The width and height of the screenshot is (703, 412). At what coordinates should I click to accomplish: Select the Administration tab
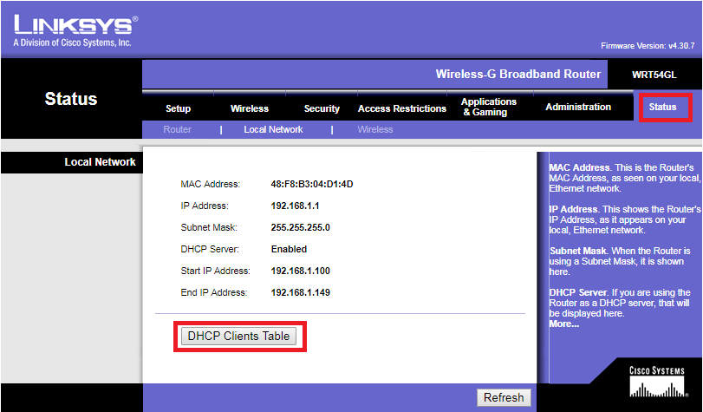pos(578,107)
